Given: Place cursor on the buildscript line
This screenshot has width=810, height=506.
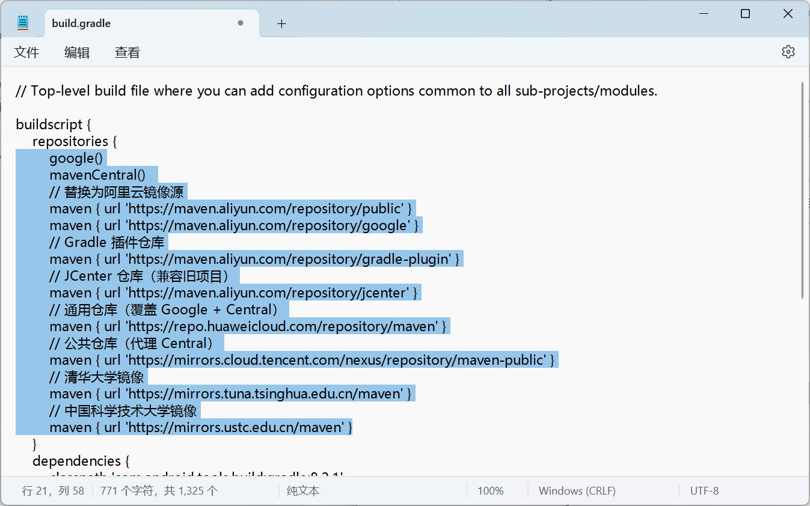Looking at the screenshot, I should [54, 124].
